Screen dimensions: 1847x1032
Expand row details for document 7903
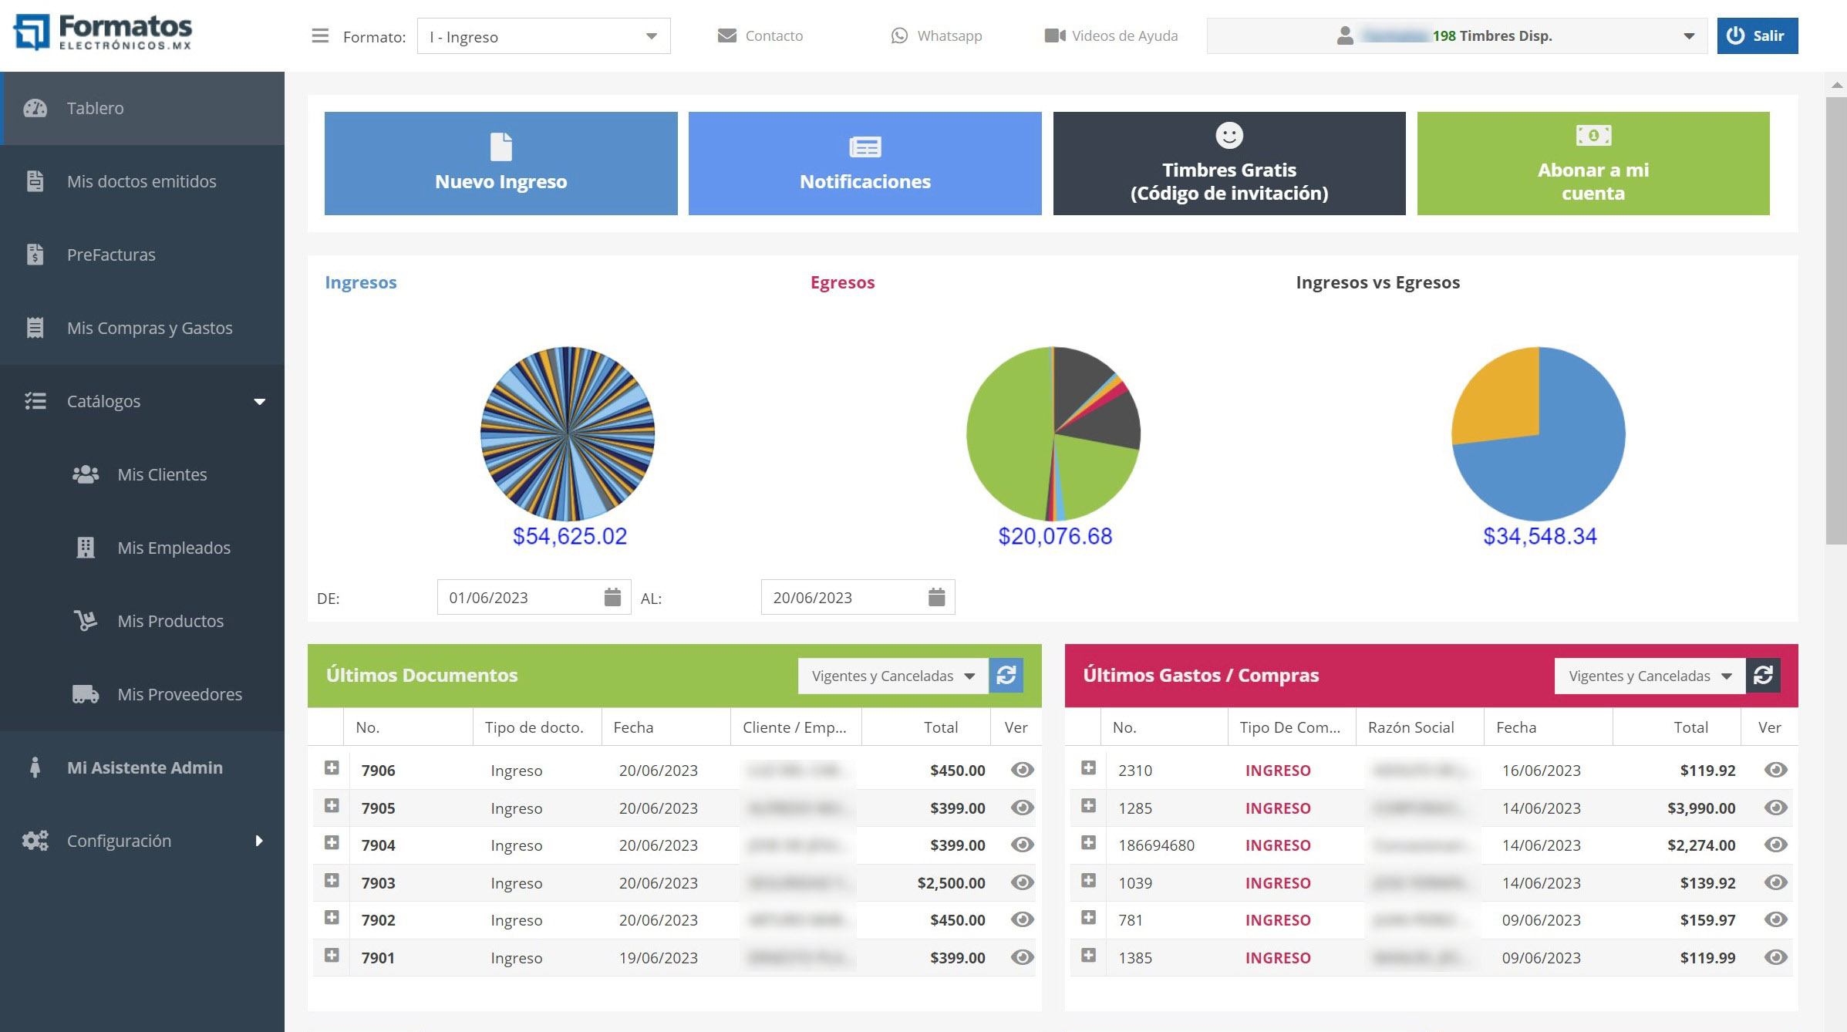click(332, 881)
